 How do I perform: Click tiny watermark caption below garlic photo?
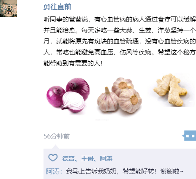click(x=102, y=120)
